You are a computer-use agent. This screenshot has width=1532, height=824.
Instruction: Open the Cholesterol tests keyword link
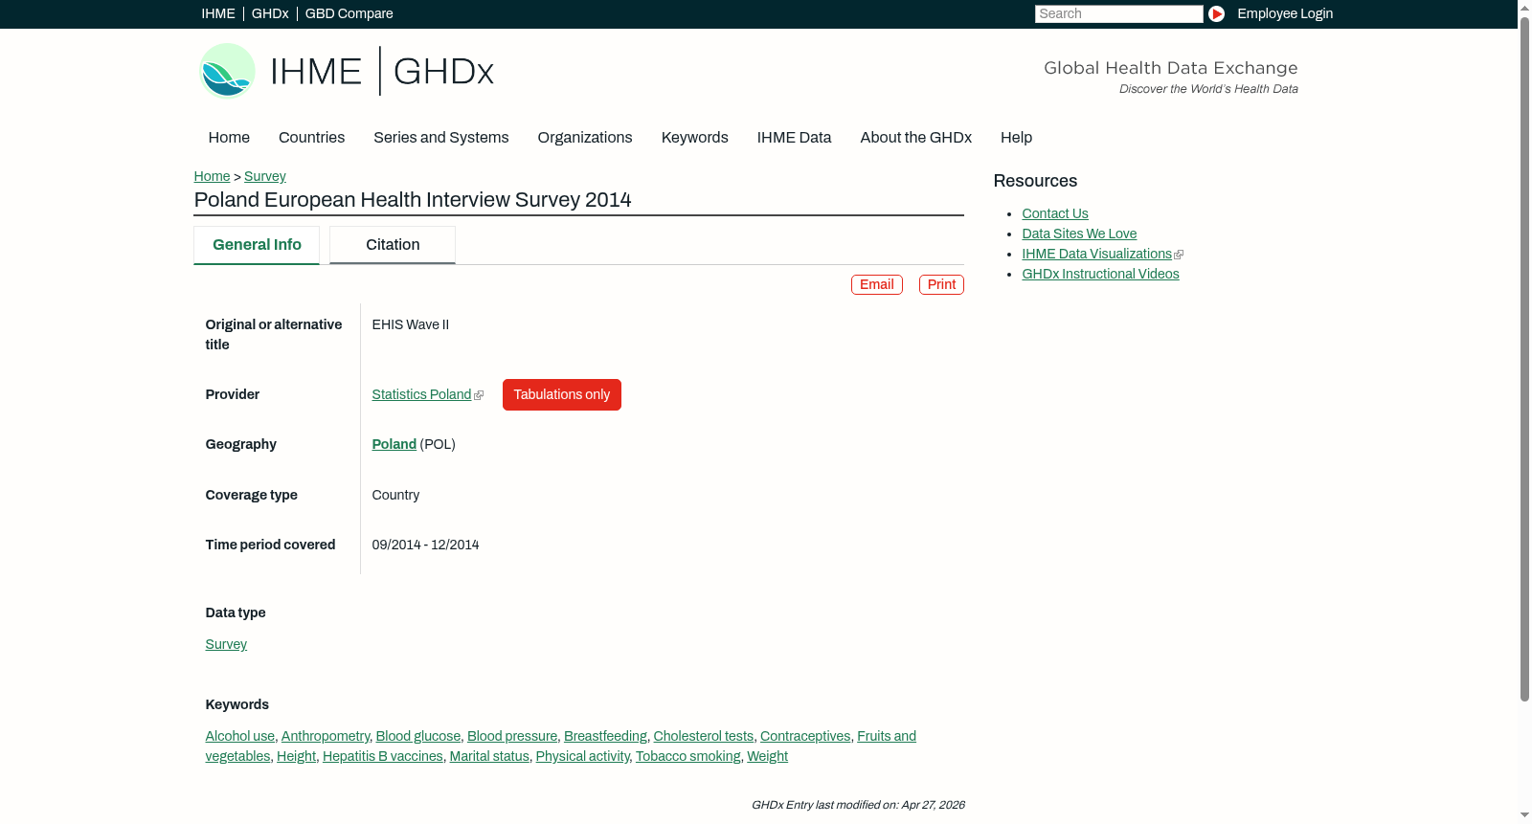pos(704,737)
